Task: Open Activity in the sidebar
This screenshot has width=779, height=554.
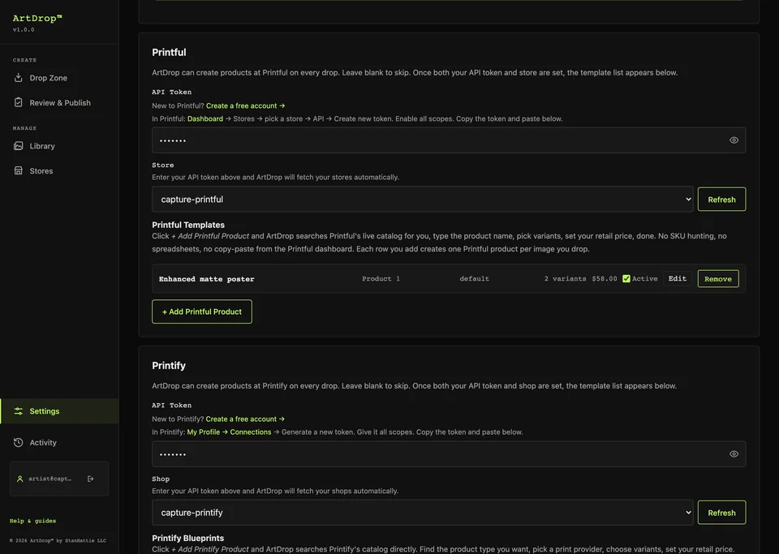Action: [43, 442]
